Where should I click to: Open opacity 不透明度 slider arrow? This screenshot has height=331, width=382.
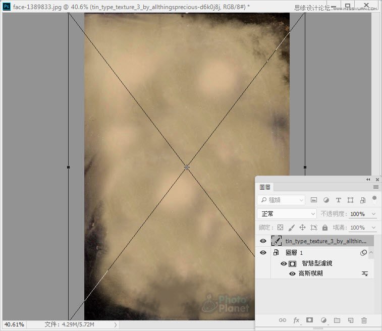click(374, 214)
